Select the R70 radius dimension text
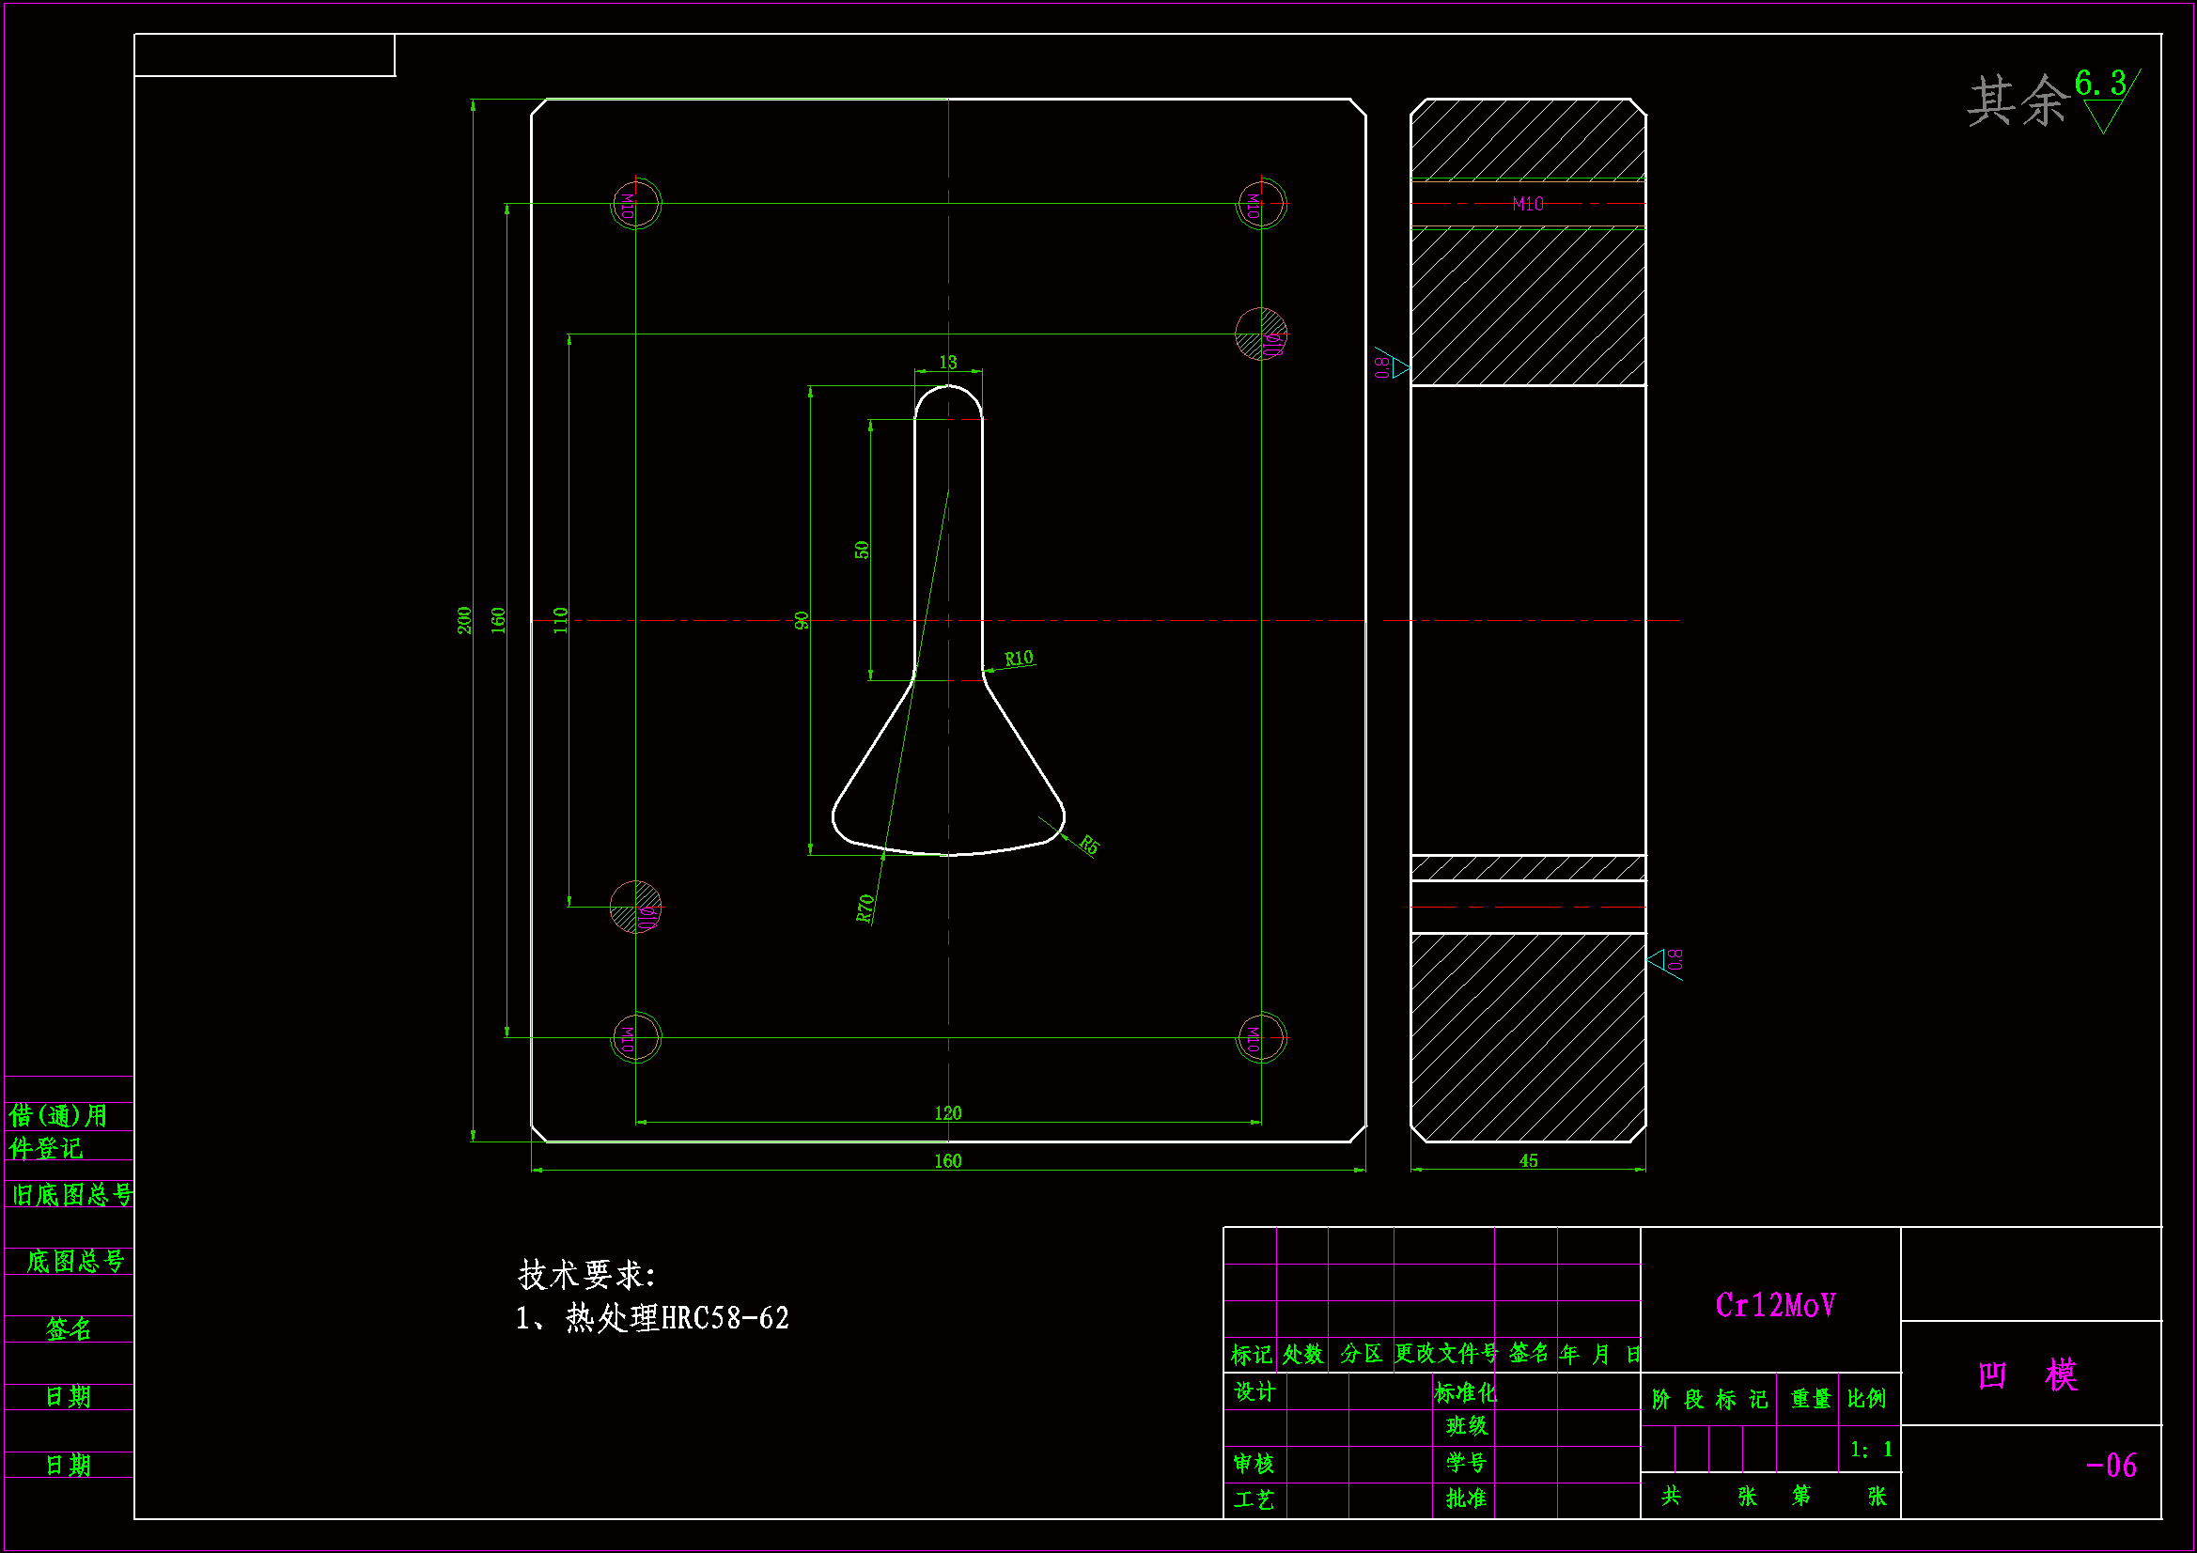The image size is (2197, 1553). pos(865,909)
